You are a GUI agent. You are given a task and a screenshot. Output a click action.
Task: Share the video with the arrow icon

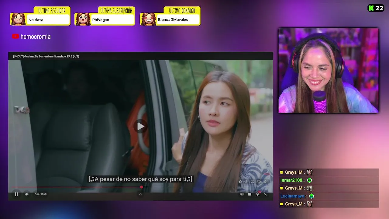[x=265, y=182]
